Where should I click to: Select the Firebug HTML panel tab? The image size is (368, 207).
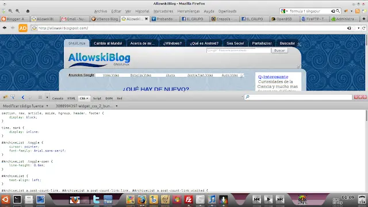(71, 99)
